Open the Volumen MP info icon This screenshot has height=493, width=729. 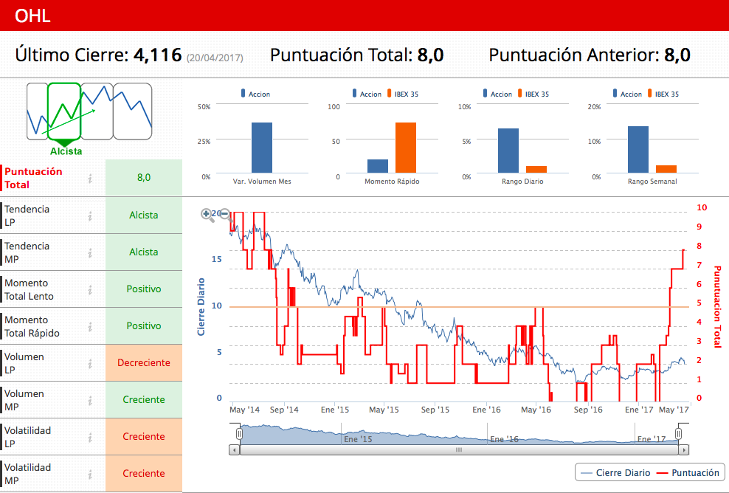[90, 401]
